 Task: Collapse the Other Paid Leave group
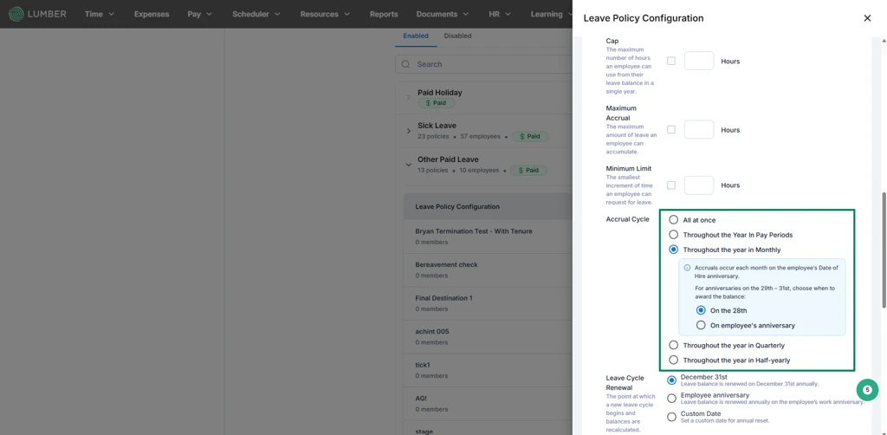[x=409, y=165]
